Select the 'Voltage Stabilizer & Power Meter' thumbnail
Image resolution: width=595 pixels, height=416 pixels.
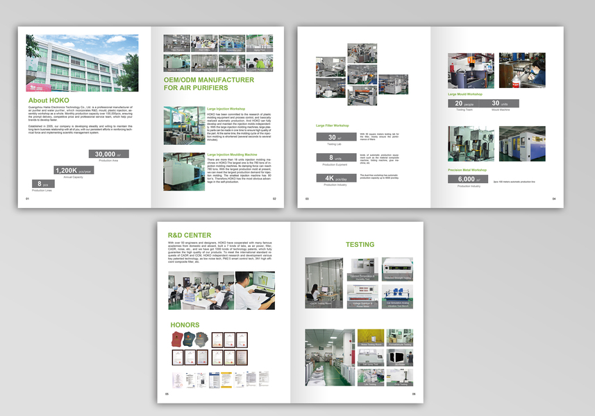(362, 297)
